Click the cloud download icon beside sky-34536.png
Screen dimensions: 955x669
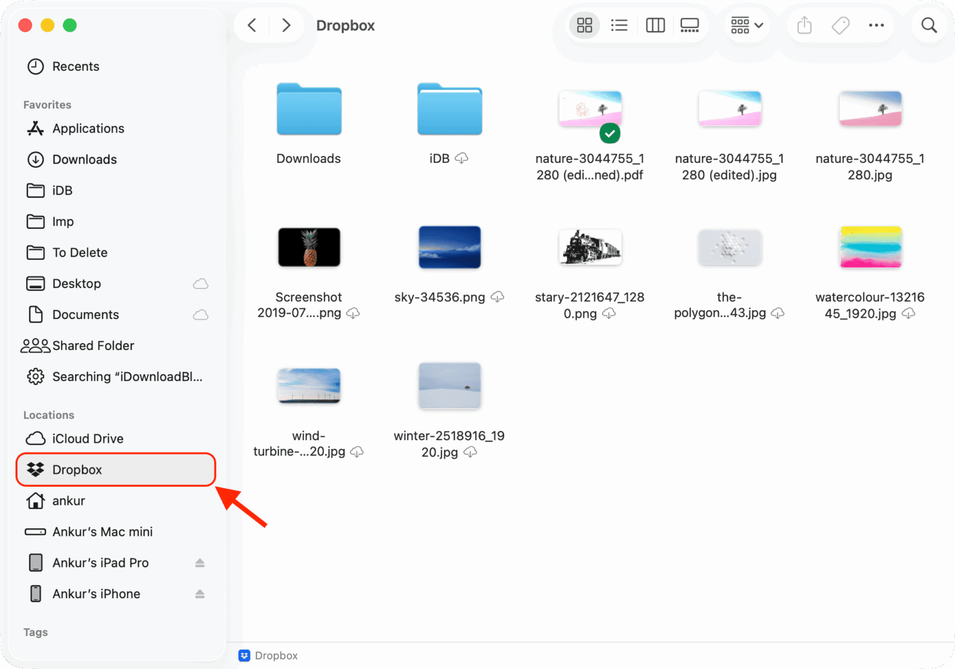tap(497, 297)
